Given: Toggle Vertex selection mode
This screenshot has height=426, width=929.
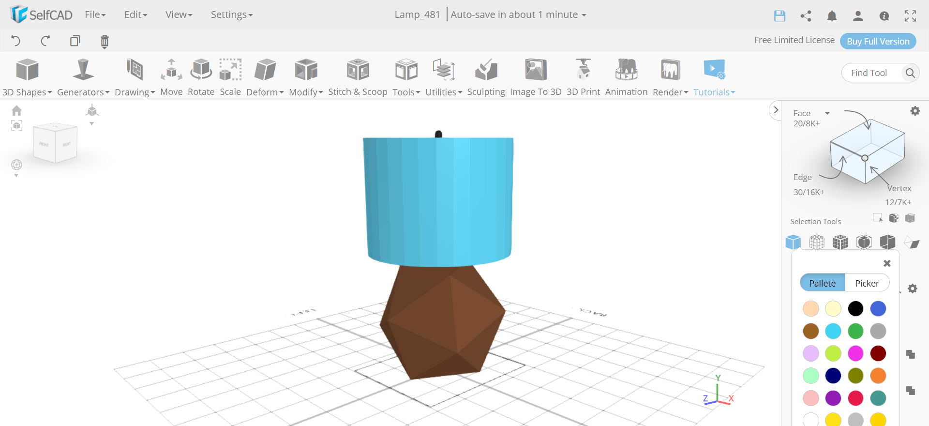Looking at the screenshot, I should [x=899, y=188].
